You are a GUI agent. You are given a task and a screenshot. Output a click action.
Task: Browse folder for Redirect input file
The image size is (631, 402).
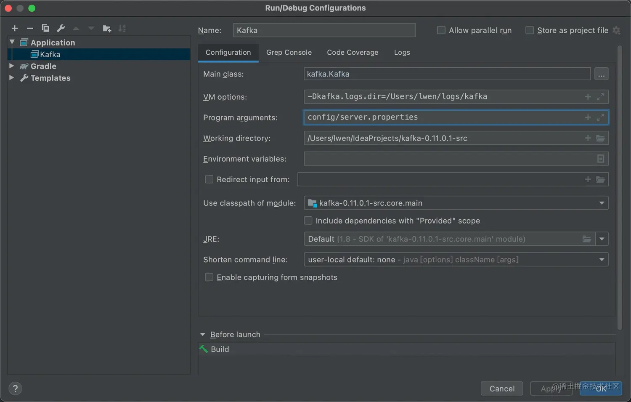click(601, 179)
